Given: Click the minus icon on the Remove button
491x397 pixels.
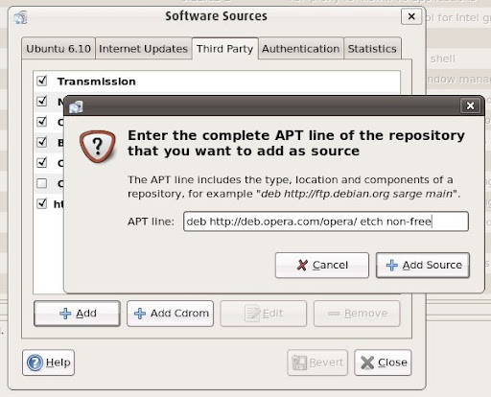Looking at the screenshot, I should [334, 314].
